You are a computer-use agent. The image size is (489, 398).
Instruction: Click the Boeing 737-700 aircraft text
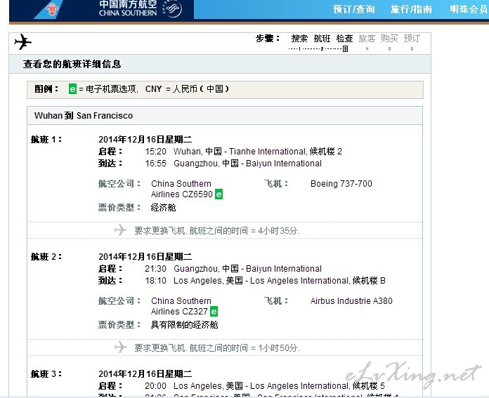coord(341,184)
